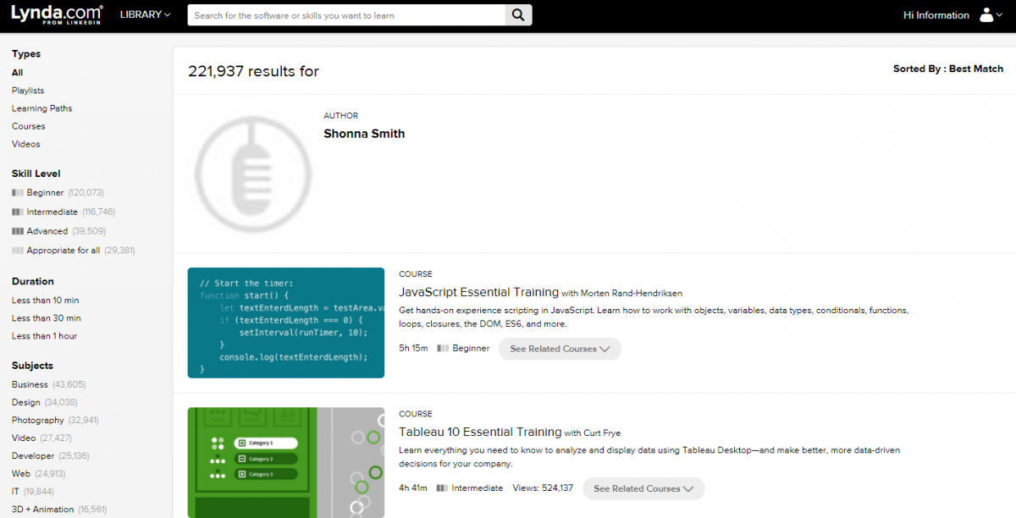The width and height of the screenshot is (1016, 518).
Task: Click the JavaScript course description text
Action: point(654,317)
